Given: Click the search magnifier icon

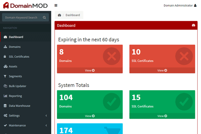Looking at the screenshot, I should (x=44, y=17).
